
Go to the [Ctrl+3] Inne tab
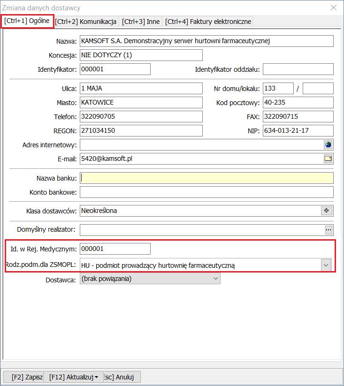[x=141, y=22]
